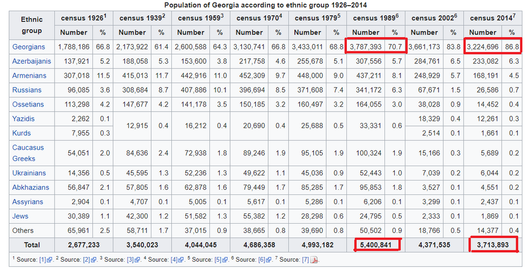Click the external link icon after source [4]
Viewport: 527px width, 271px height.
tap(181, 260)
